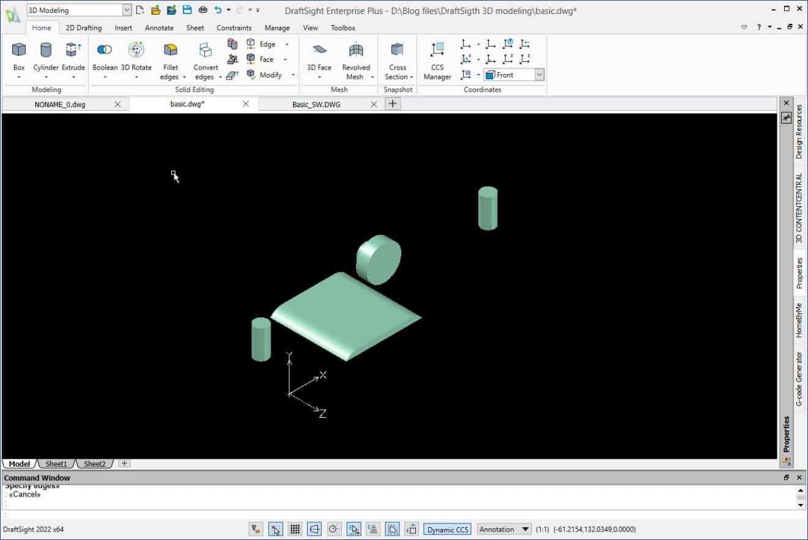Click the Face solid editing icon

pos(251,59)
